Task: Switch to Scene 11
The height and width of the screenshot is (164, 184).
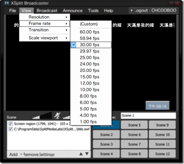Action: [162, 144]
